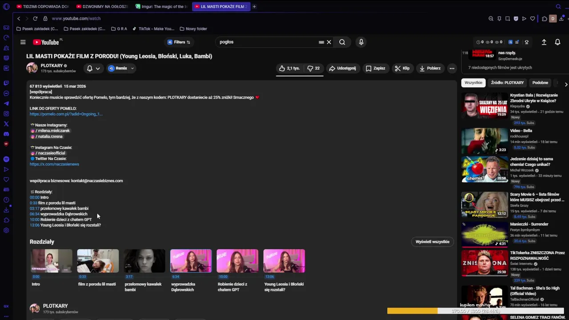569x320 pixels.
Task: Toggle the Filters button
Action: click(179, 42)
